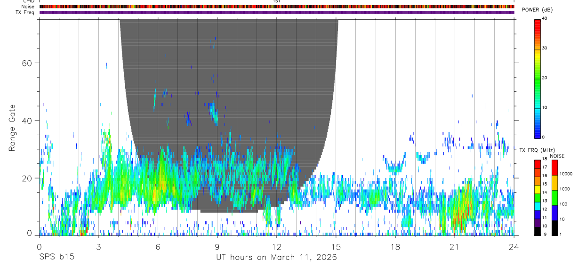Click the multicolored Noise strip bar
Image resolution: width=578 pixels, height=267 pixels.
tap(277, 7)
